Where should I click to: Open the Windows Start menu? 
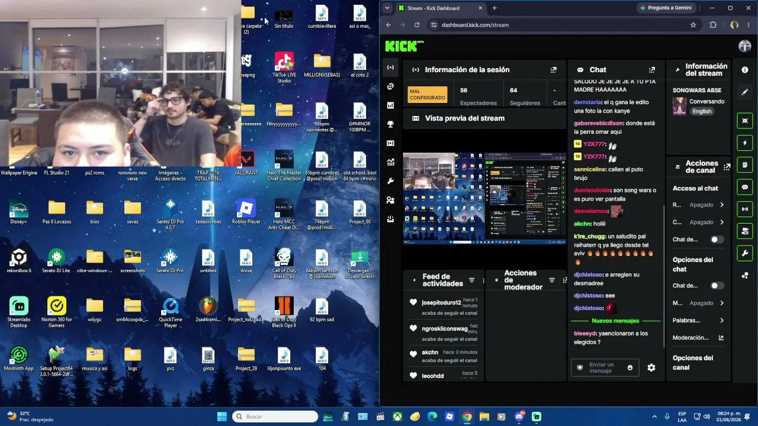pyautogui.click(x=222, y=417)
